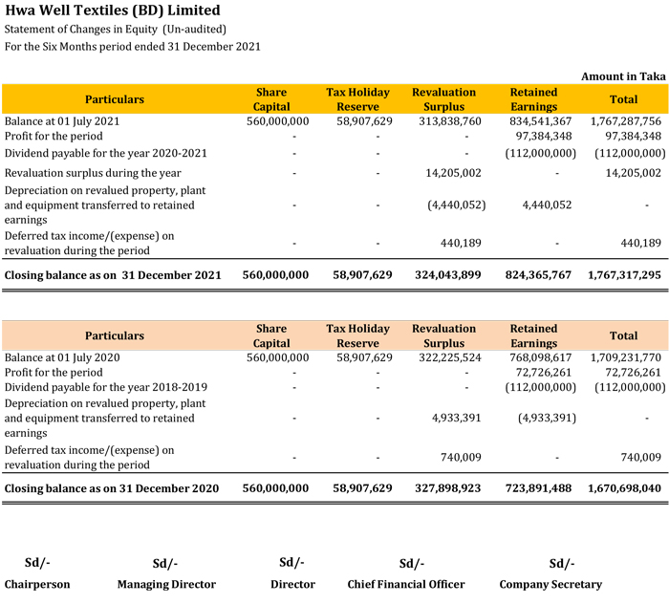Image resolution: width=669 pixels, height=604 pixels.
Task: Click the 'Amount in Taka' label
Action: coord(622,76)
